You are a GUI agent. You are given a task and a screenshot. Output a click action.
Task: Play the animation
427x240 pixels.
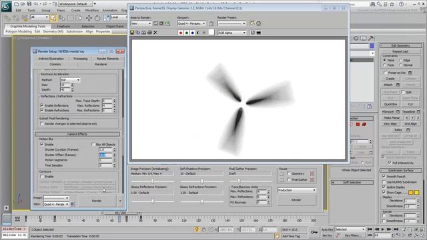[x=382, y=229]
